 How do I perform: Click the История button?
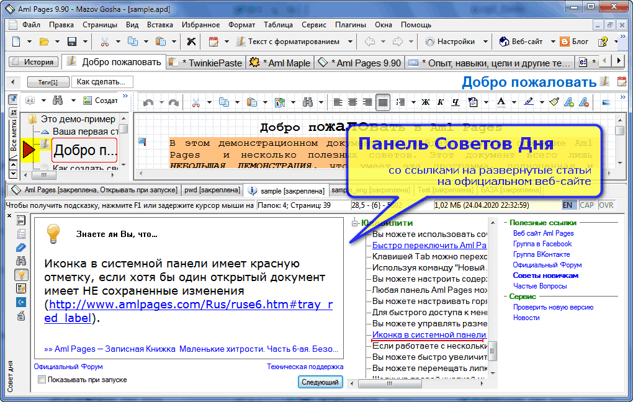[x=34, y=62]
